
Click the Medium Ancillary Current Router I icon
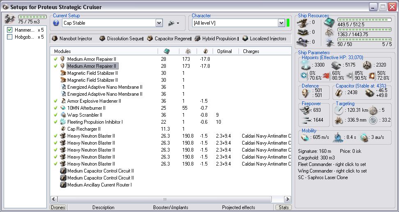click(63, 185)
